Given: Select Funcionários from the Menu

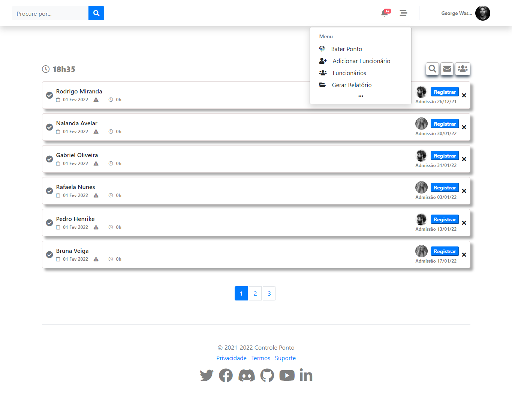Looking at the screenshot, I should click(349, 73).
